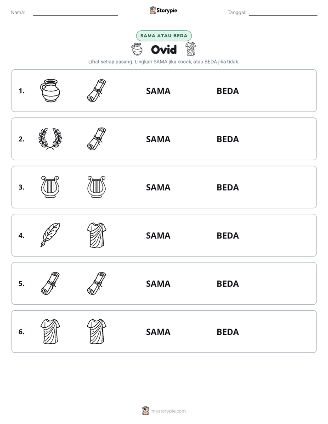
Task: Select the feather quill icon
Action: [50, 235]
